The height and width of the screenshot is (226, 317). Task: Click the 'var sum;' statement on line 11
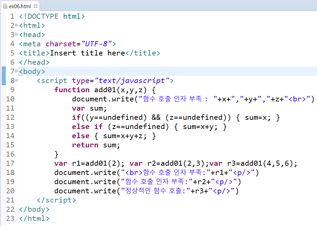[89, 108]
